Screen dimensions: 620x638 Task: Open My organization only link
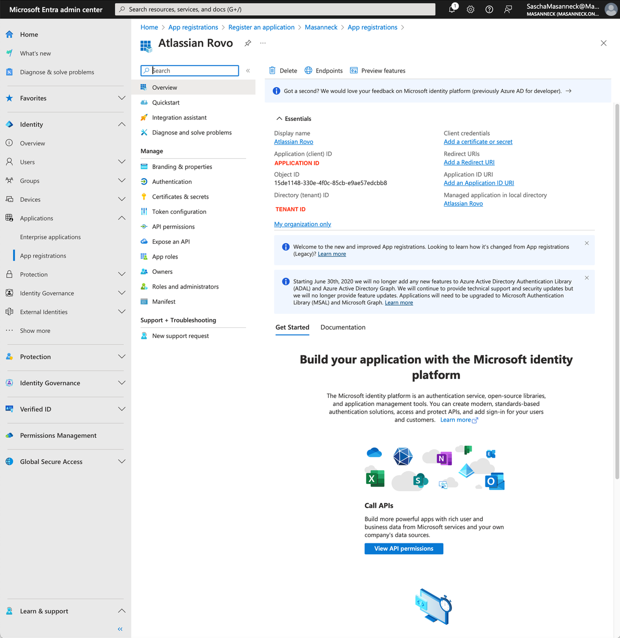click(302, 224)
